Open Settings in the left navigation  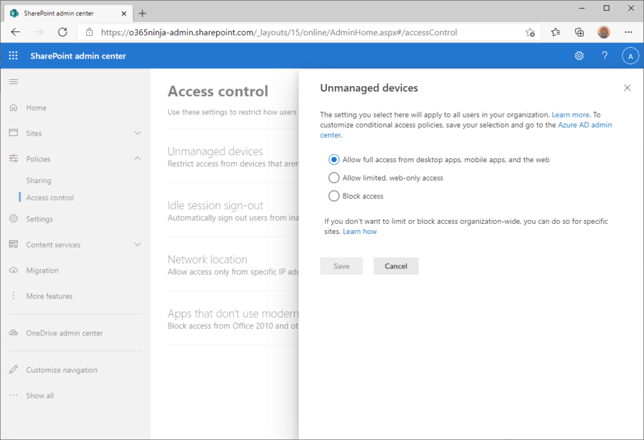click(40, 219)
